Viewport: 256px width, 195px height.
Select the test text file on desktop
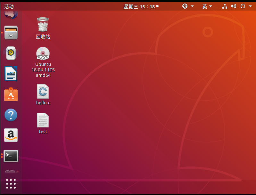[43, 120]
